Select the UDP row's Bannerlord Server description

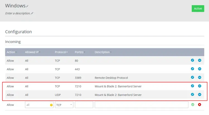click(x=118, y=95)
